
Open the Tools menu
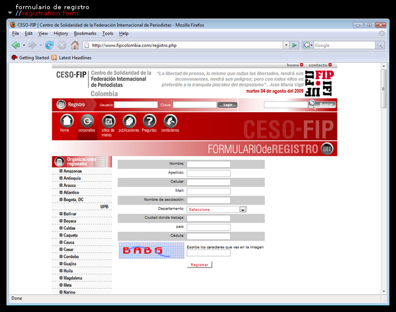(x=108, y=34)
